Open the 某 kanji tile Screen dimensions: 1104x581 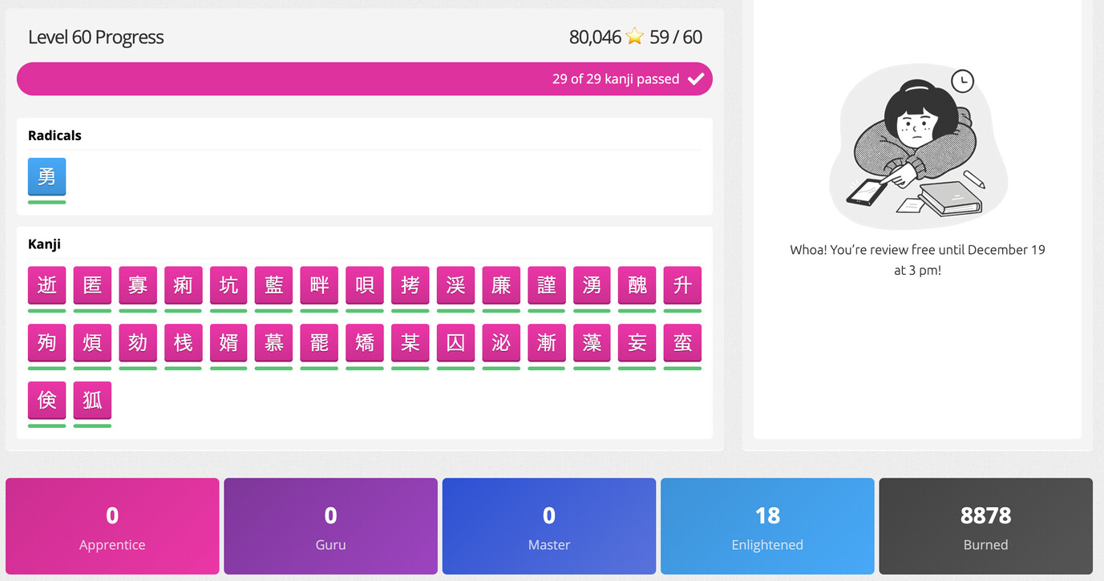coord(410,343)
